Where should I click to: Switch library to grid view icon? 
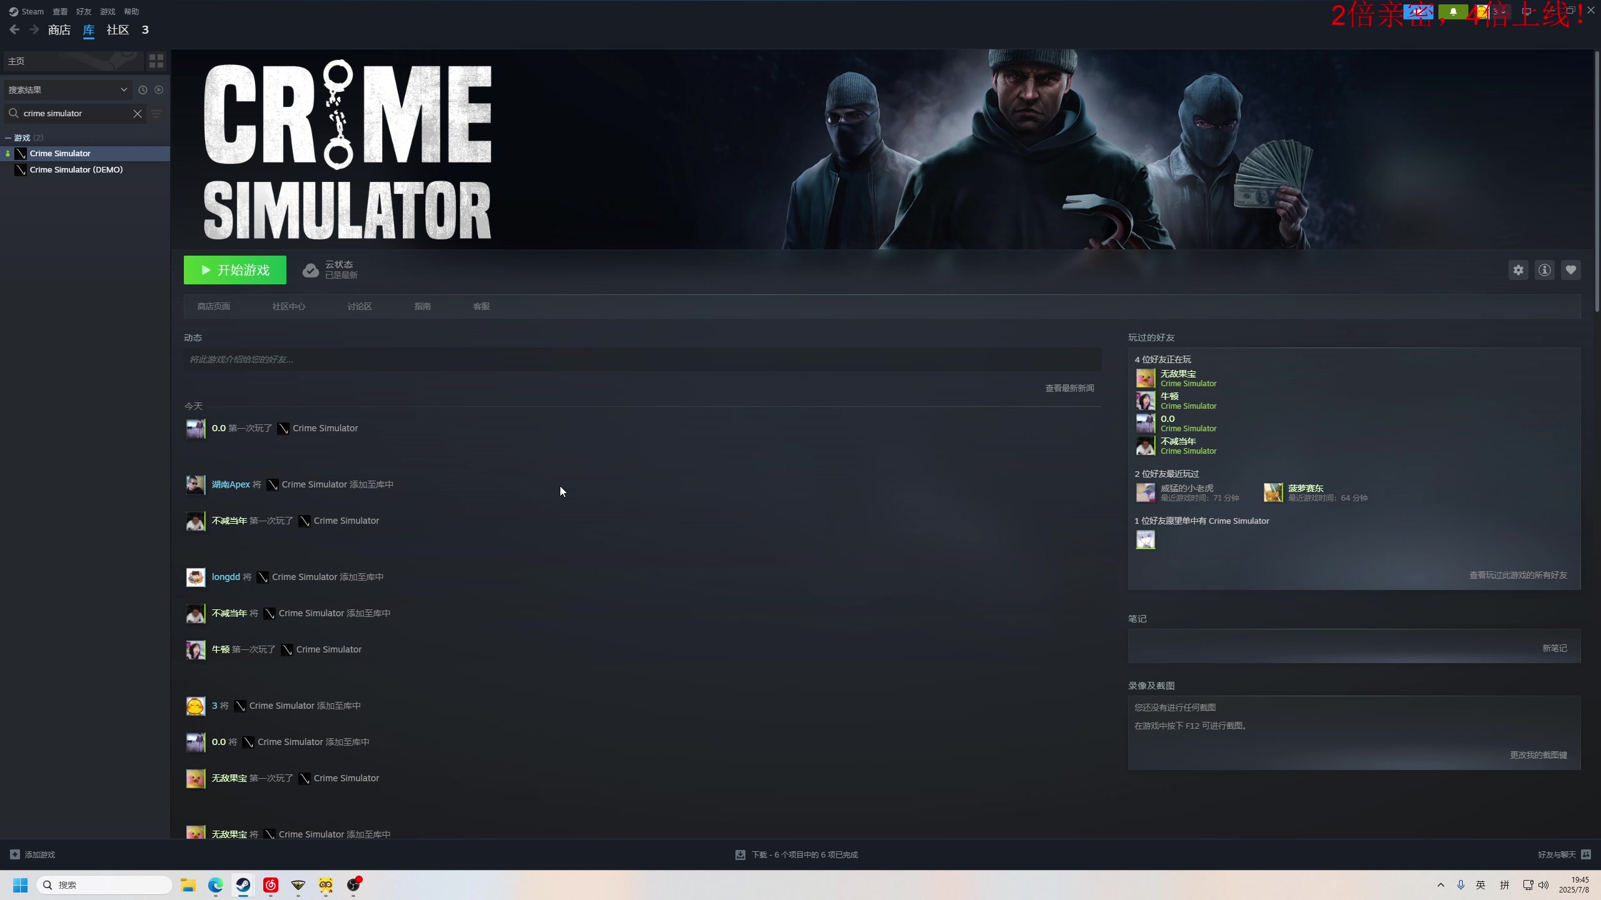pos(156,61)
